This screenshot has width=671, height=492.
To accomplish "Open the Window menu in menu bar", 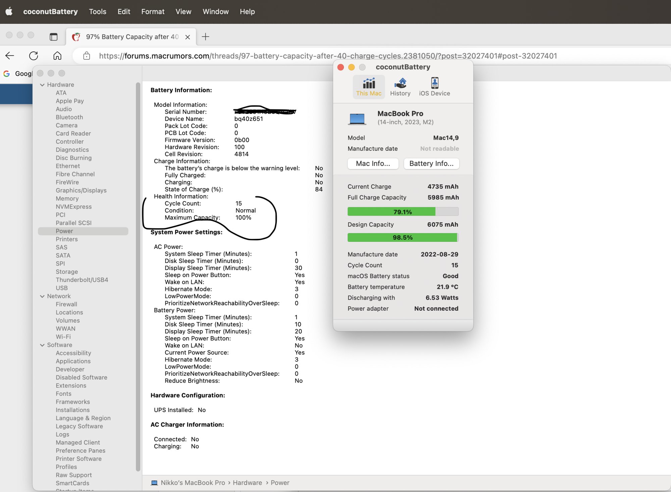I will click(215, 11).
